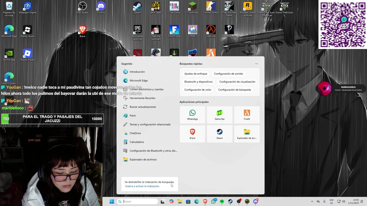Open the ESP language input switcher
367x206 pixels.
point(331,201)
